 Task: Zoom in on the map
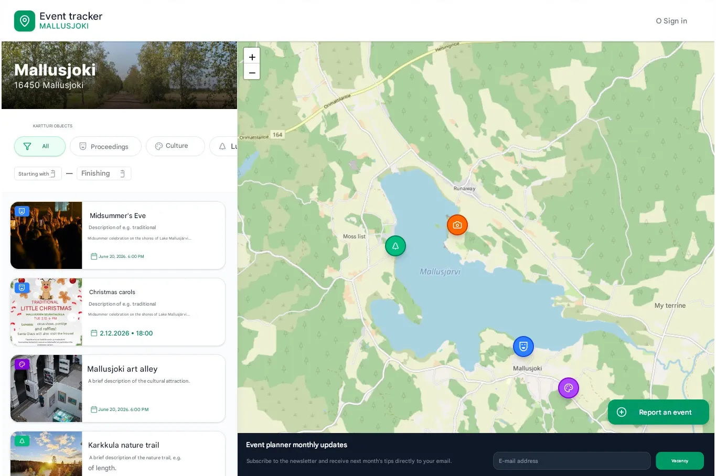[x=252, y=57]
